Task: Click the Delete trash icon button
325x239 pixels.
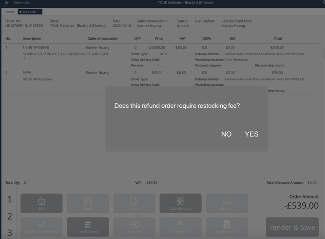Action: pyautogui.click(x=88, y=203)
